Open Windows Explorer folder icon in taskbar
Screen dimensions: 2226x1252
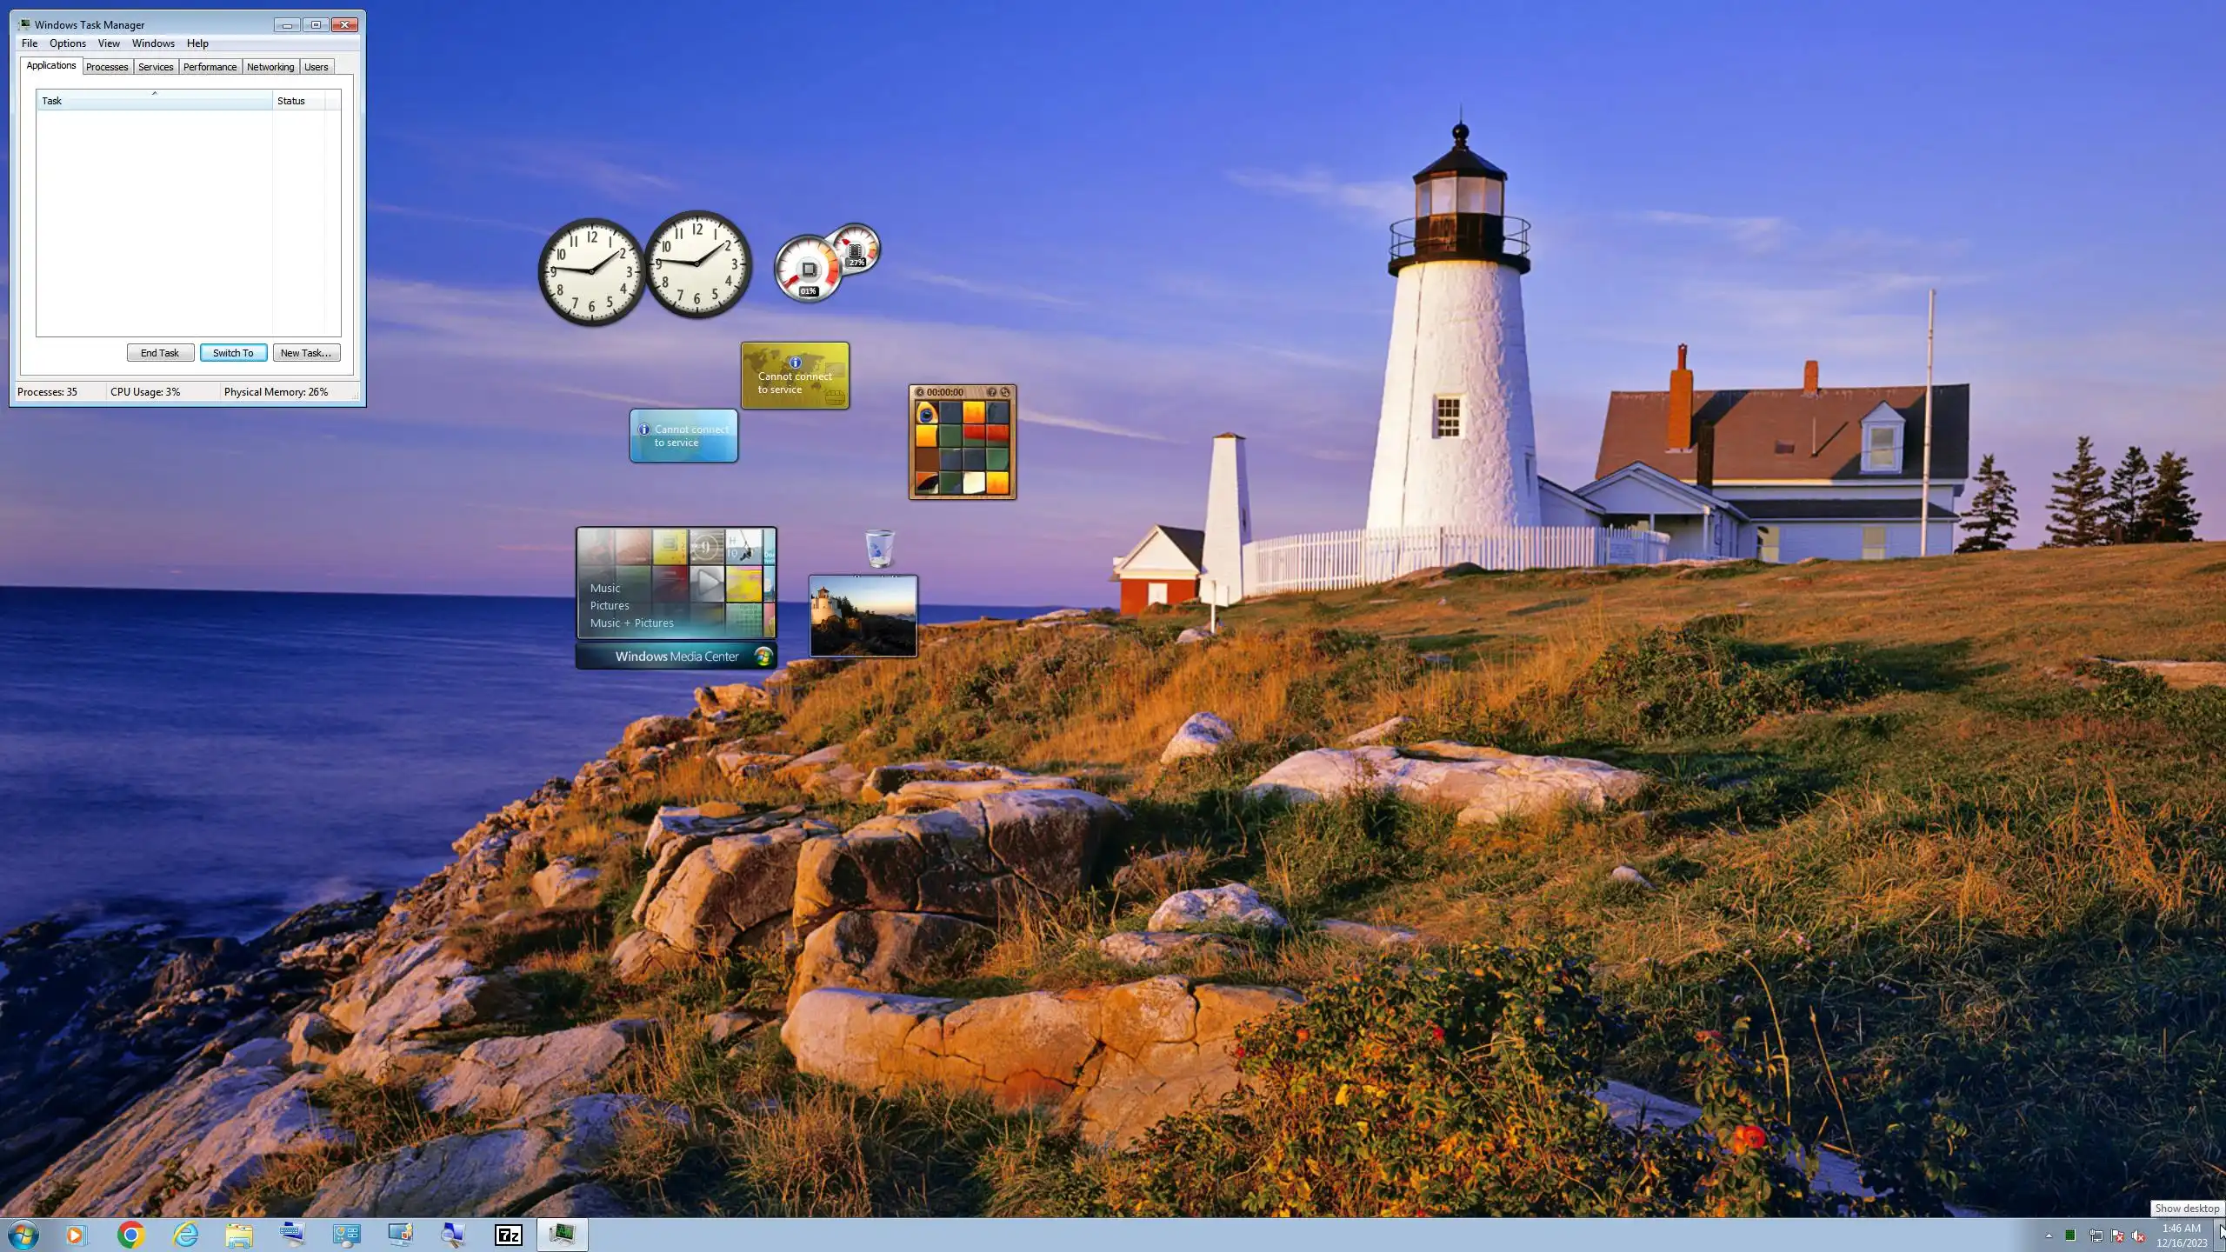click(239, 1235)
